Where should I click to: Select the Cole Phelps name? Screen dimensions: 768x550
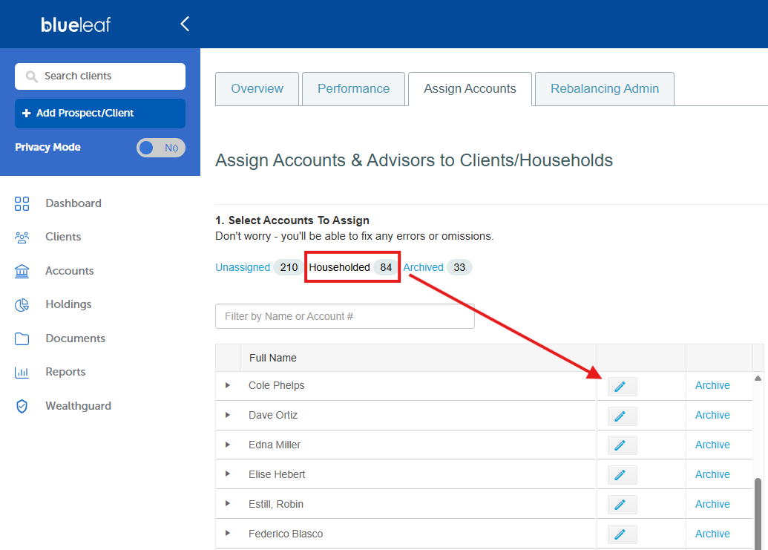(276, 385)
